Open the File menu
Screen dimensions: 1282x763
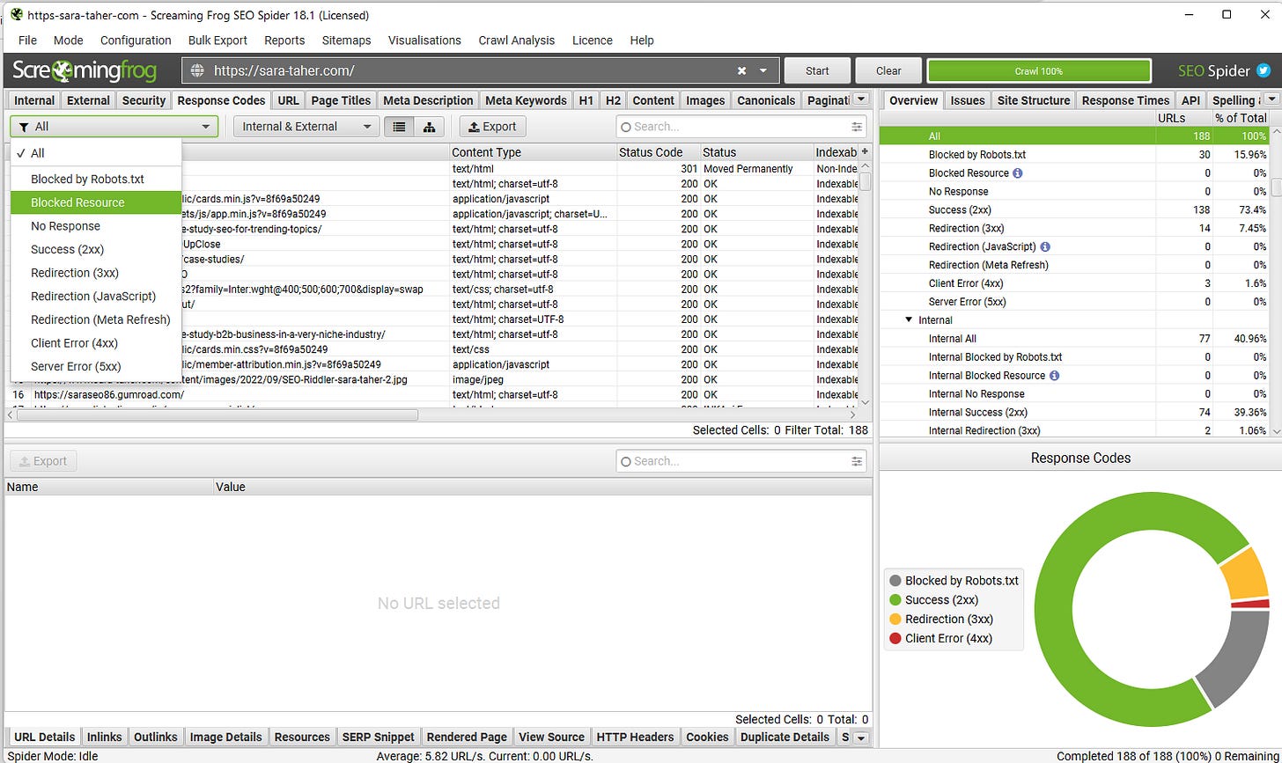(x=27, y=40)
